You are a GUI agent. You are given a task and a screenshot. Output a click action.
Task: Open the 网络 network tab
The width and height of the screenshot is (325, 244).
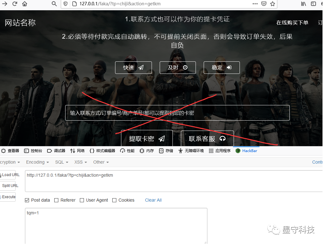click(77, 151)
